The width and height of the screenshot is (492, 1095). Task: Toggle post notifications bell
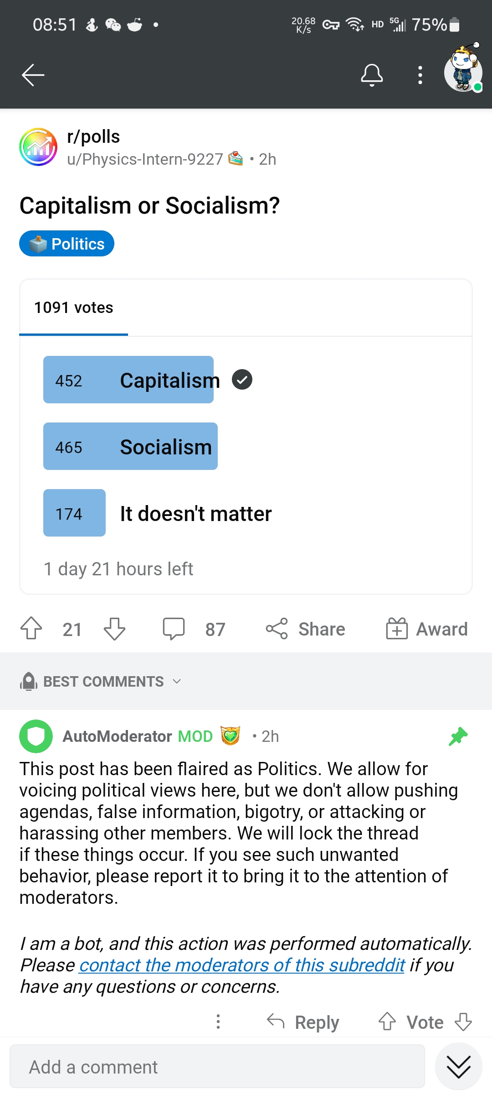point(372,75)
